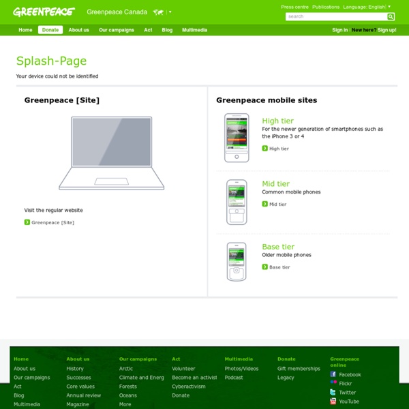Focus the search input field
The width and height of the screenshot is (409, 409).
coord(336,16)
